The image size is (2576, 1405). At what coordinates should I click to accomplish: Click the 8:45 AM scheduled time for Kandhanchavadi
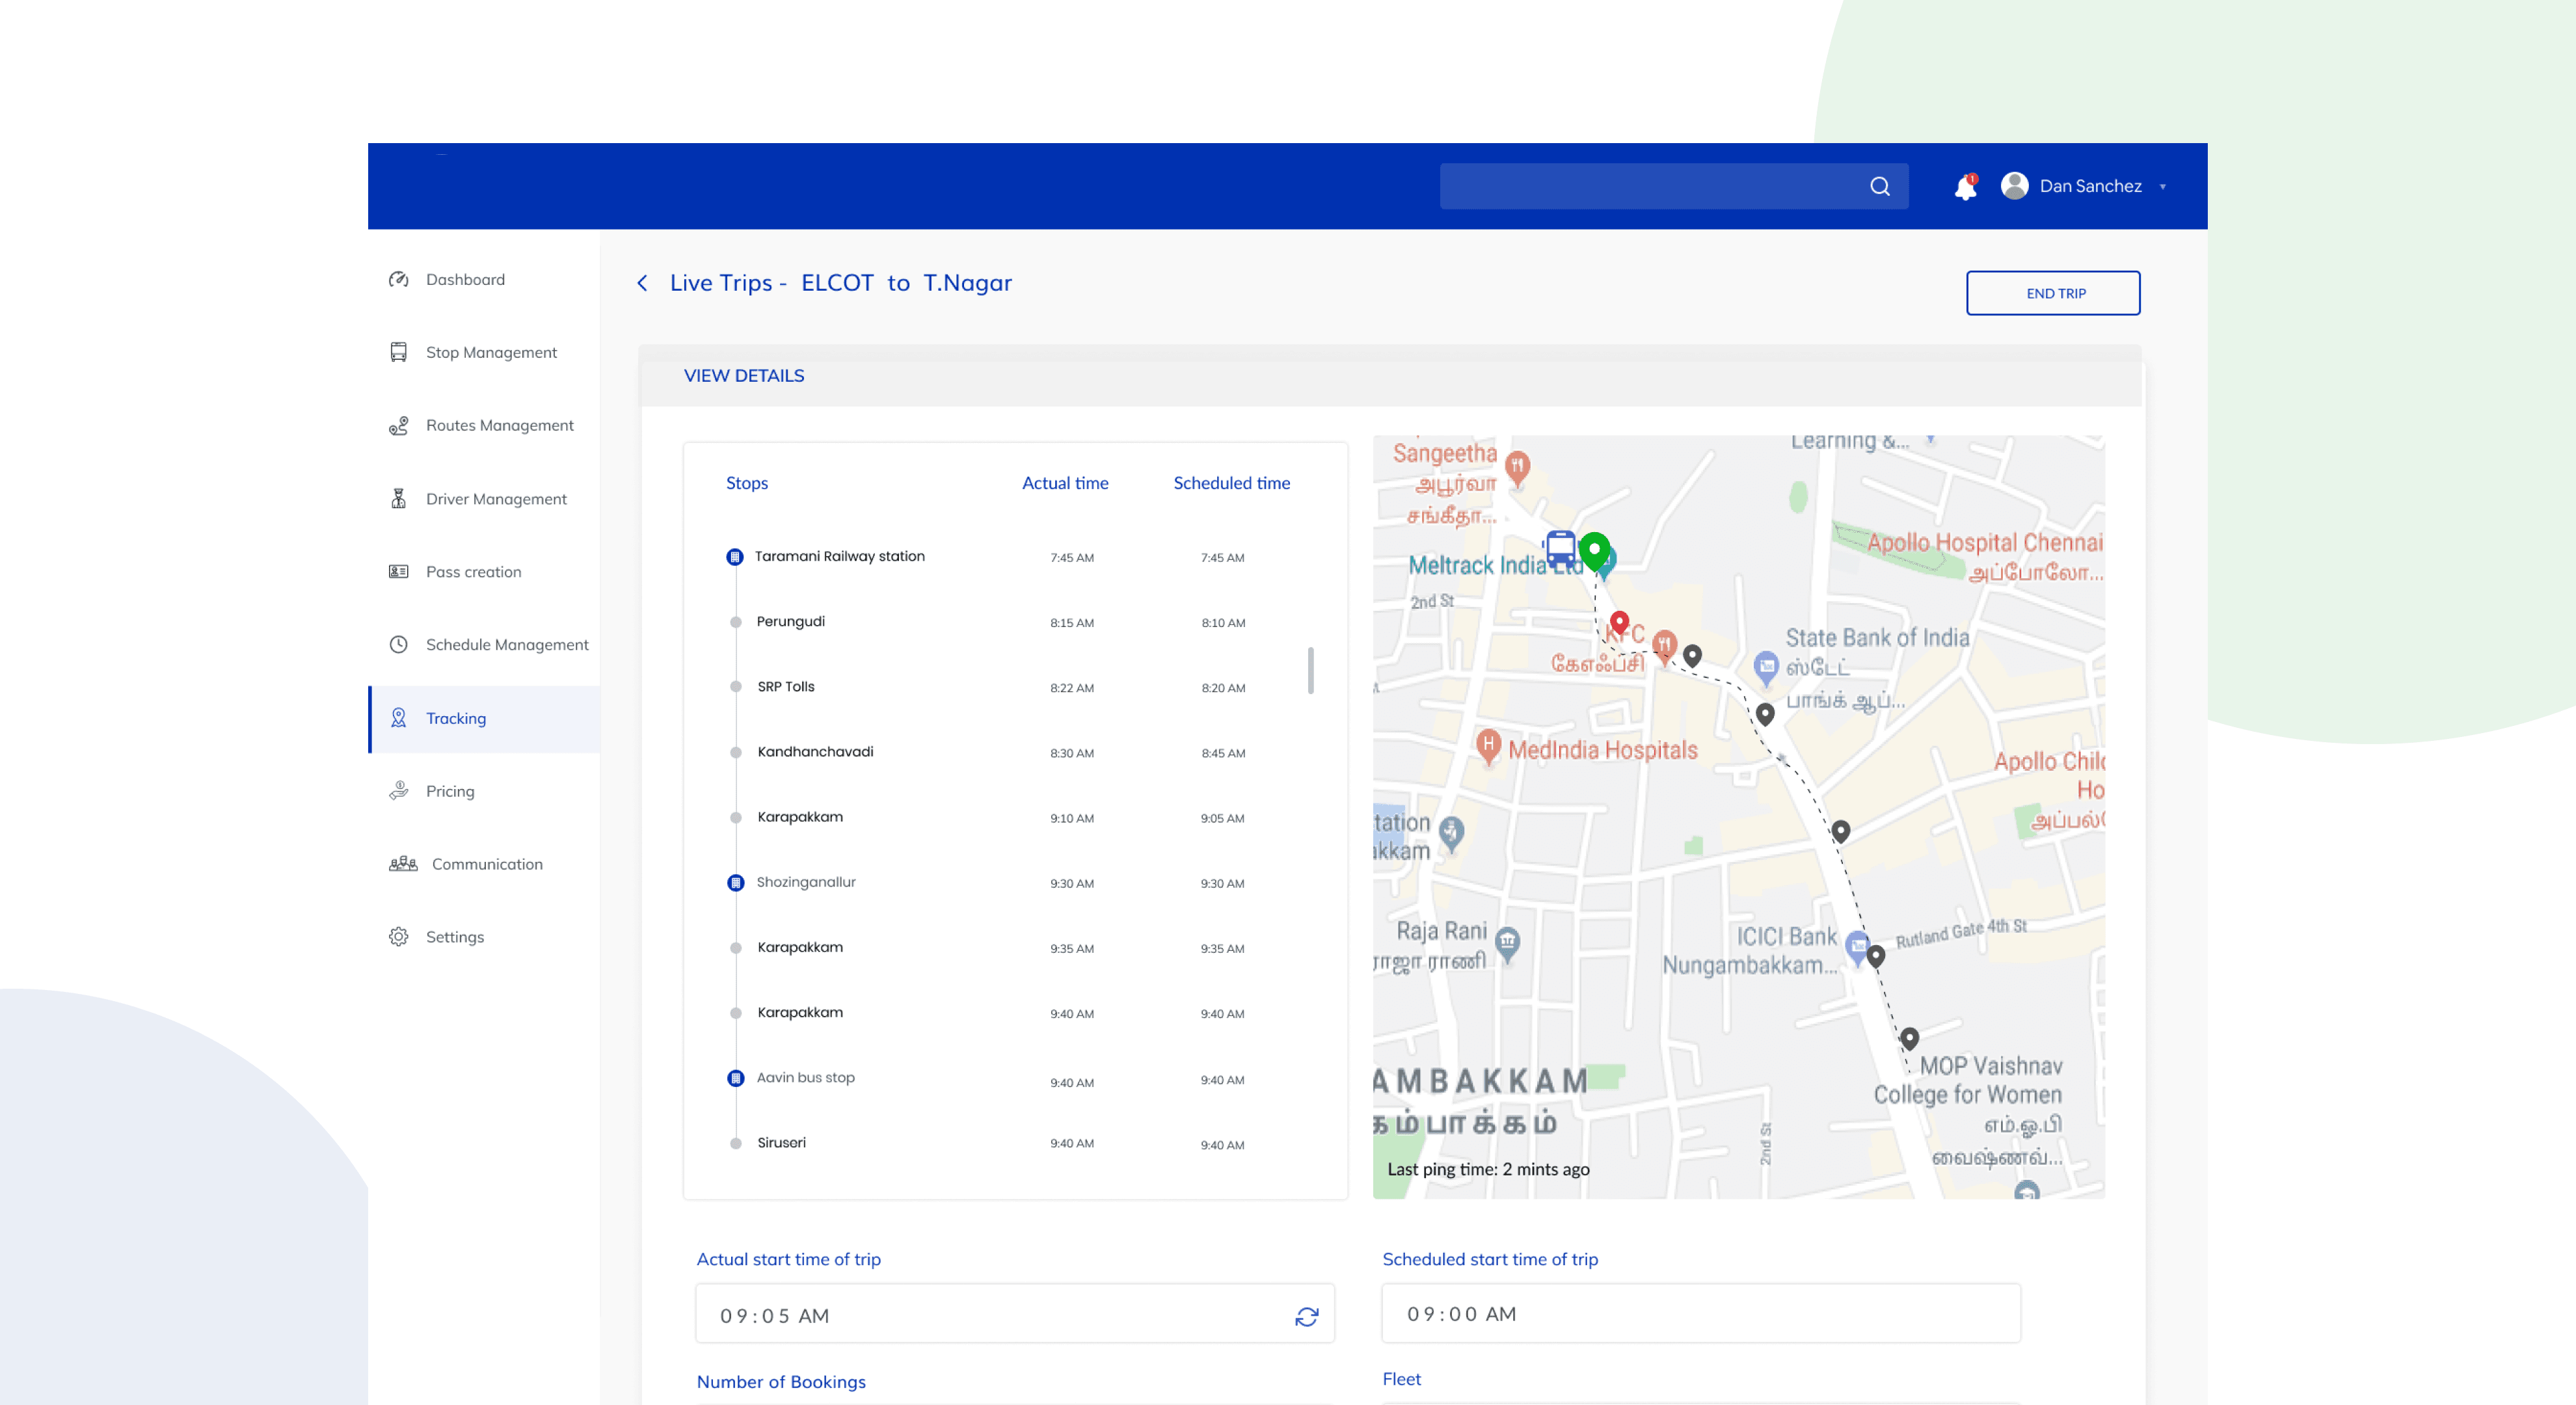pos(1223,753)
